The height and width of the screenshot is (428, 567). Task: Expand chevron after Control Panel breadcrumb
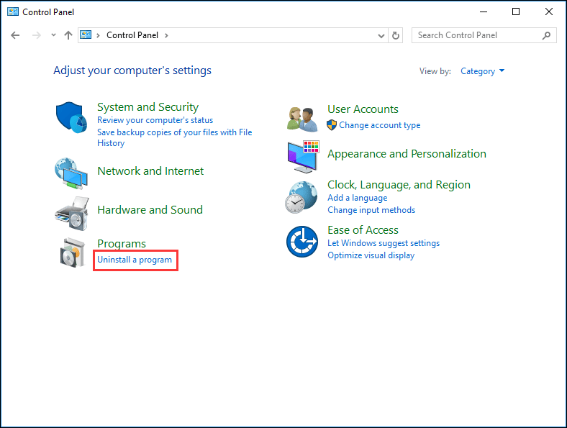166,35
